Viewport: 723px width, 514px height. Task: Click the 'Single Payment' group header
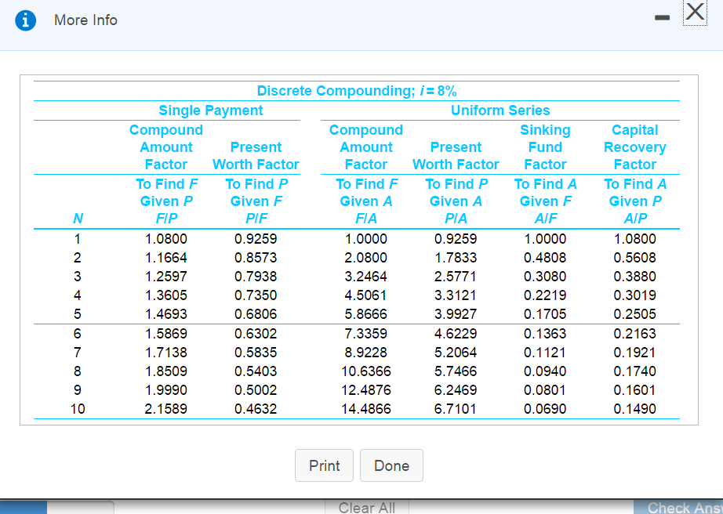click(211, 110)
